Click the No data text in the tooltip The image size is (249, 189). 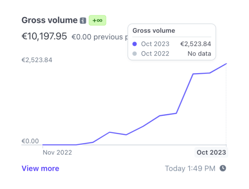(199, 54)
